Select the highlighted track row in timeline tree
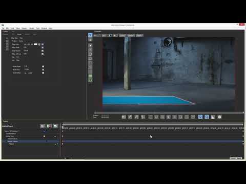Image resolution: width=246 pixels, height=184 pixels. click(x=30, y=142)
